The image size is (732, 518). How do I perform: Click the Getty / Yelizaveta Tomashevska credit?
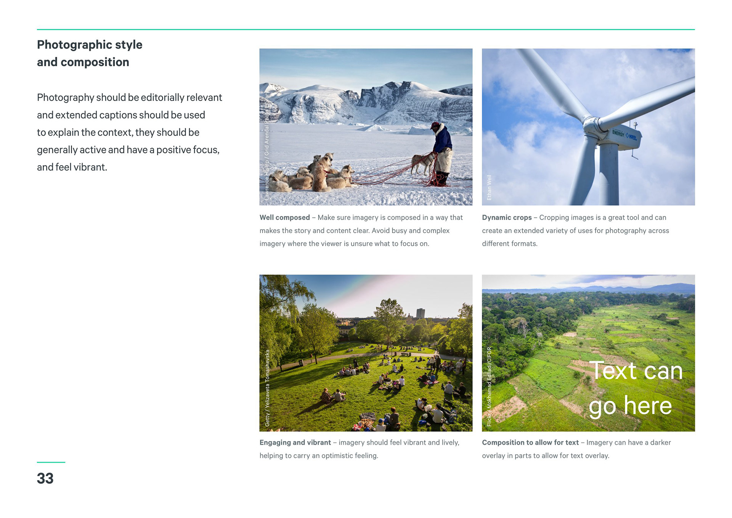pos(267,388)
